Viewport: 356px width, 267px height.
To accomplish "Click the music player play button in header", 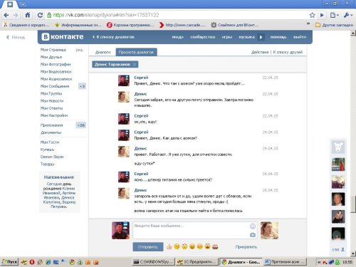I will [261, 37].
